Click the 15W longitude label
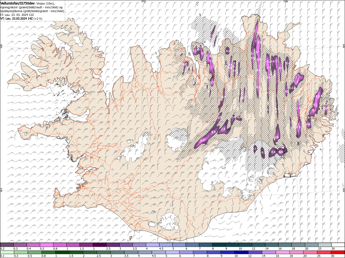Screen dimensions: 345x258 [x=285, y=1]
